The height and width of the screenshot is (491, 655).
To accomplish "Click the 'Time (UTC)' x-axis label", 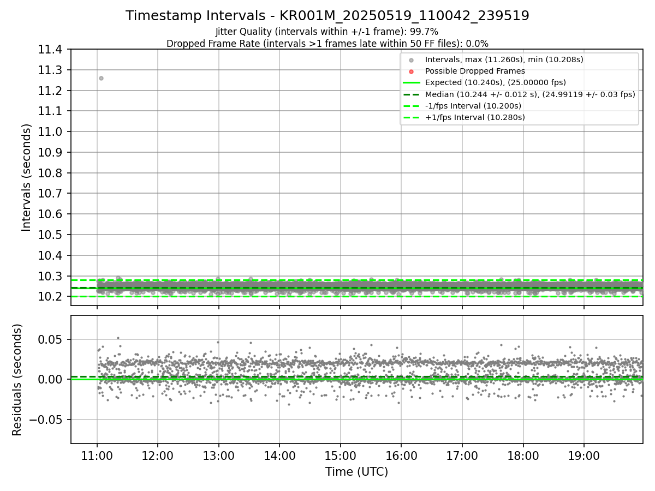I will click(x=356, y=472).
